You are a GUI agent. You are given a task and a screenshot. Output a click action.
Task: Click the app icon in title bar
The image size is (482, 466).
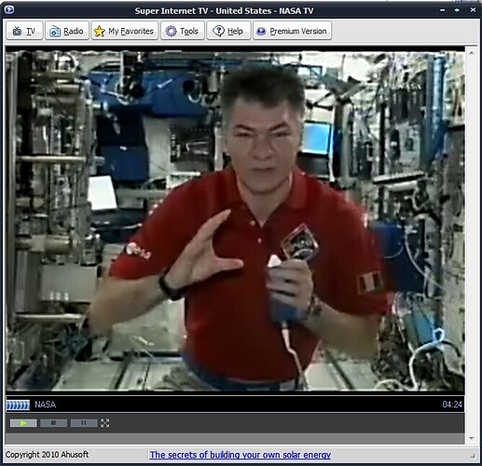pos(9,10)
